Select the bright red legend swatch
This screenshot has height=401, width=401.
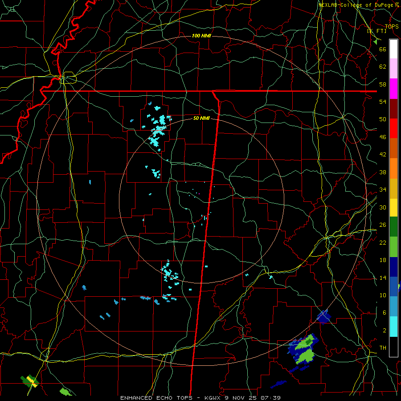[x=393, y=128]
